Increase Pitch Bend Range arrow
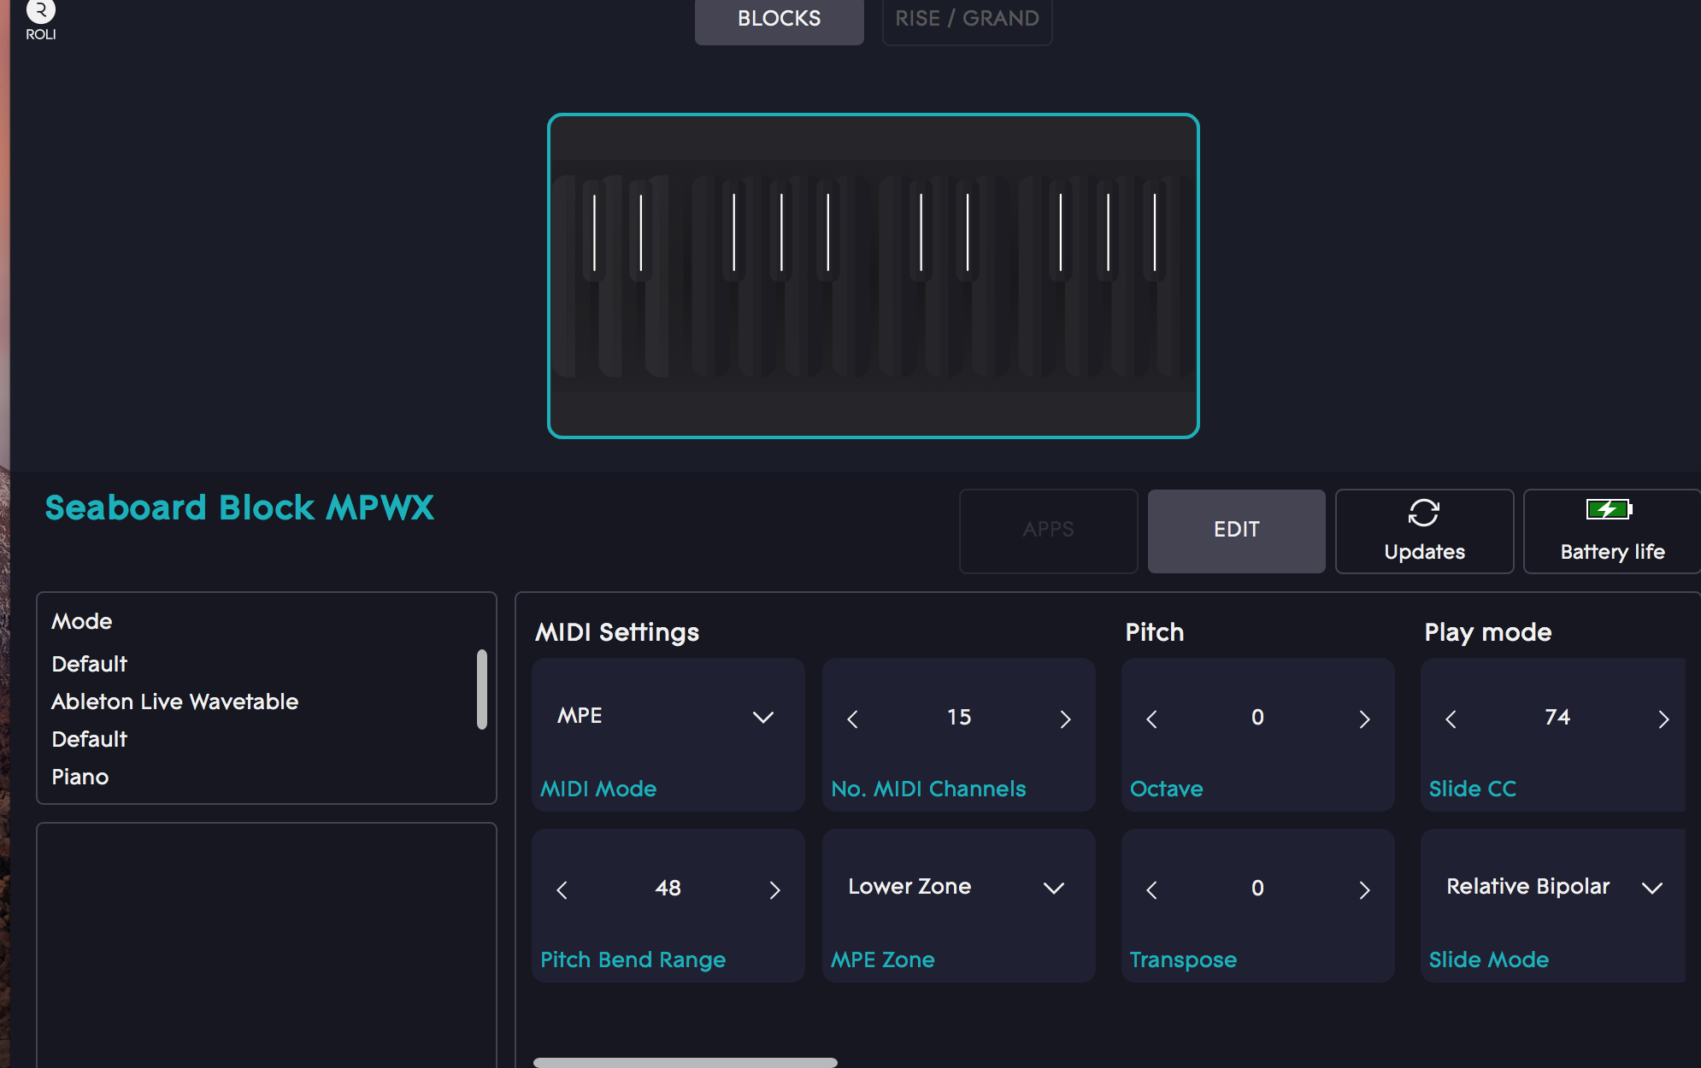 774,890
